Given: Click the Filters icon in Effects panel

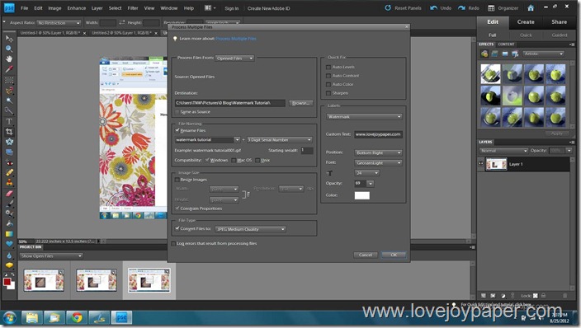Looking at the screenshot, I should click(484, 54).
